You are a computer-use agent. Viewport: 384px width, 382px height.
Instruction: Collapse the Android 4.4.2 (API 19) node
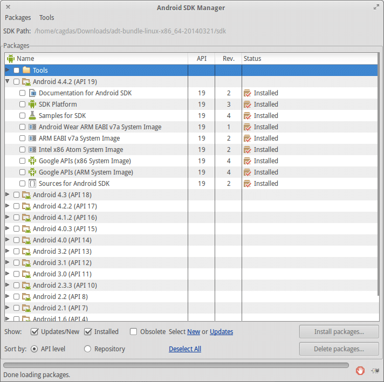[8, 81]
